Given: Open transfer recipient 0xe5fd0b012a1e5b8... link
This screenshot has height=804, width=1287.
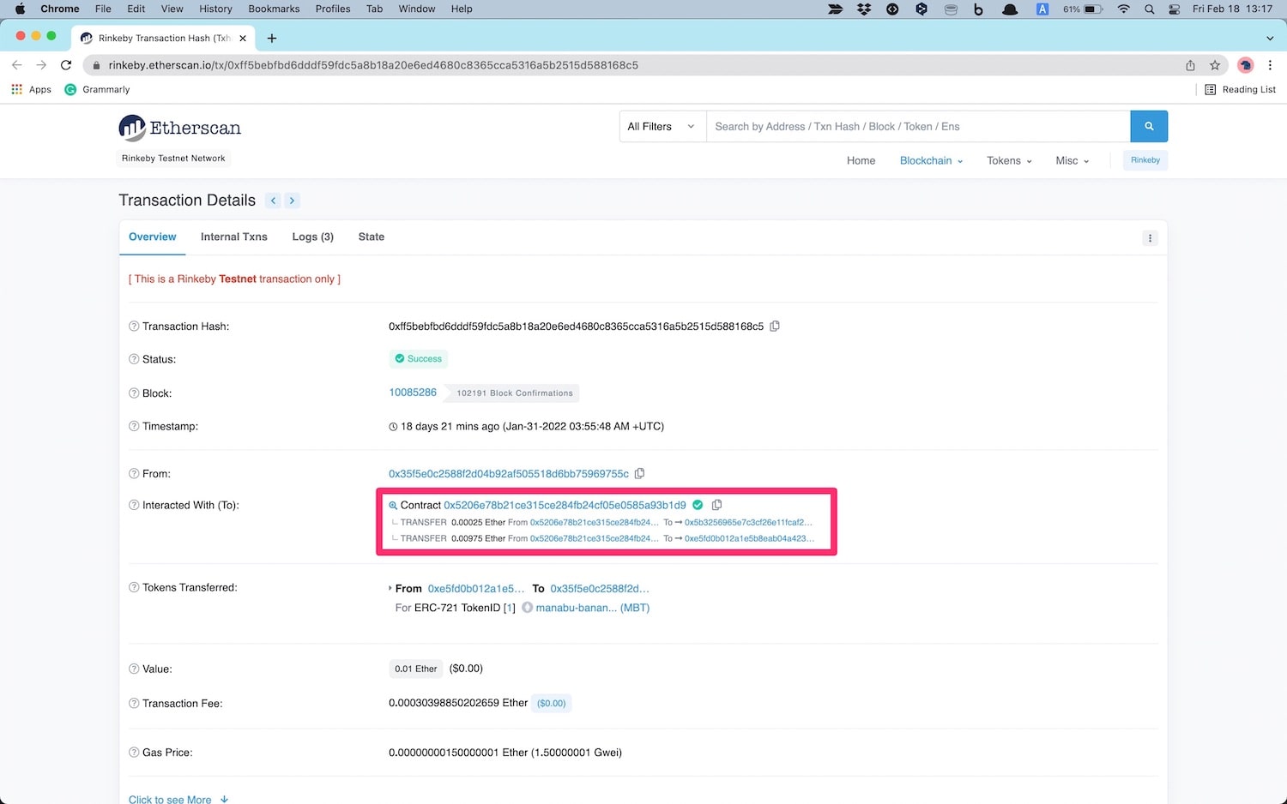Looking at the screenshot, I should pos(749,538).
